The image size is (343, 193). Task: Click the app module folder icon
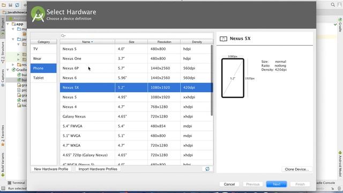[13, 24]
